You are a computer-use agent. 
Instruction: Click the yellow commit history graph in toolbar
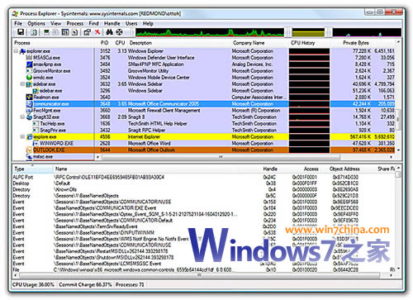(x=308, y=32)
